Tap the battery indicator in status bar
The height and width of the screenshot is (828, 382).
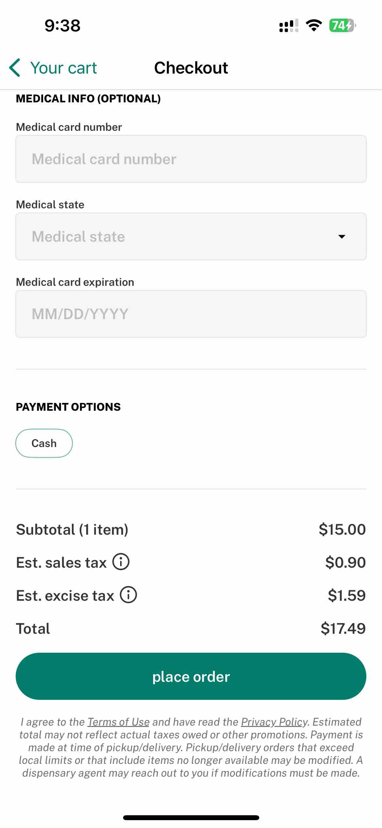pyautogui.click(x=342, y=25)
